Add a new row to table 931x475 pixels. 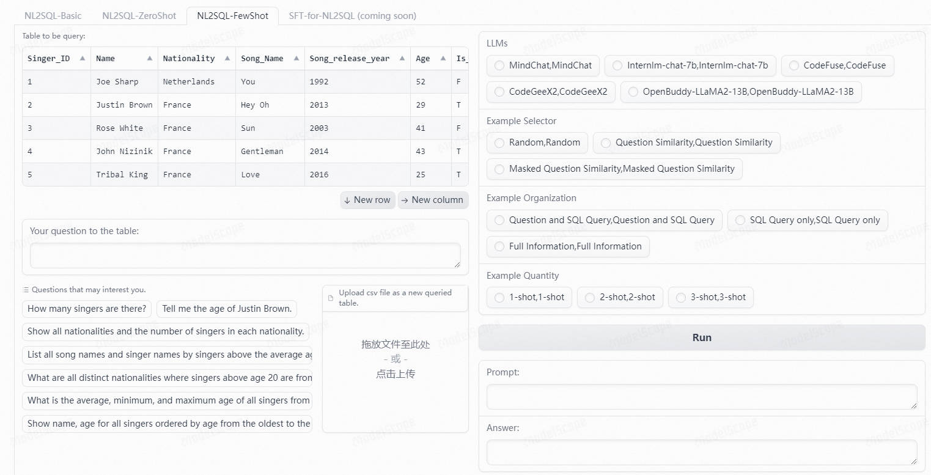point(367,200)
